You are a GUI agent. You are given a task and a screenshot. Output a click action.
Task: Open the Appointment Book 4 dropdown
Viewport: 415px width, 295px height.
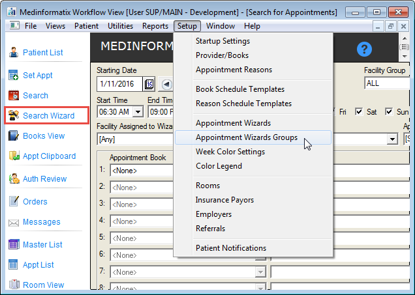(x=142, y=221)
